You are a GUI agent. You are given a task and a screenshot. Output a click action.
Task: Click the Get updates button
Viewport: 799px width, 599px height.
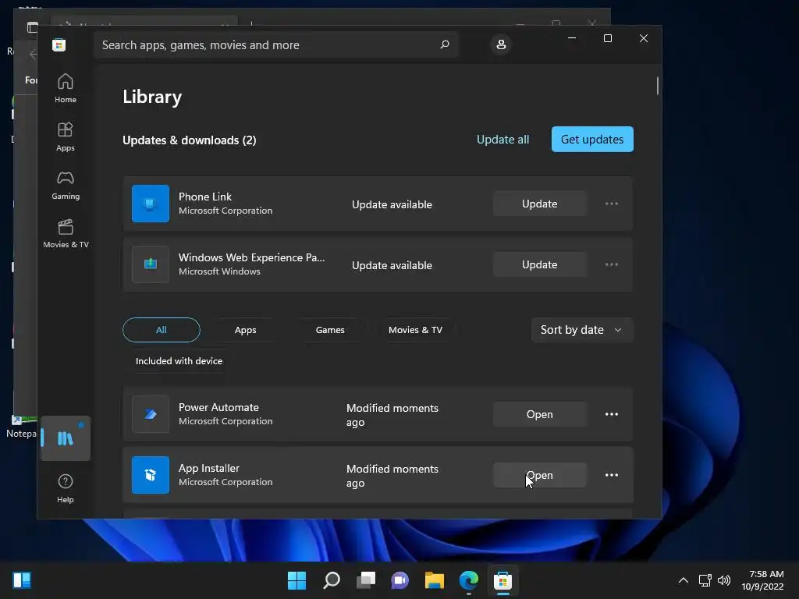click(x=592, y=139)
